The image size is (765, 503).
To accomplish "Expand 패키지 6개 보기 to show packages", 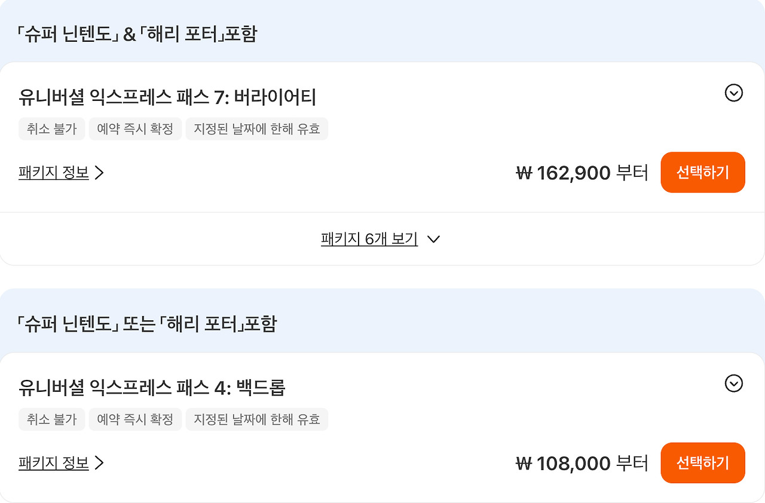I will pos(369,238).
